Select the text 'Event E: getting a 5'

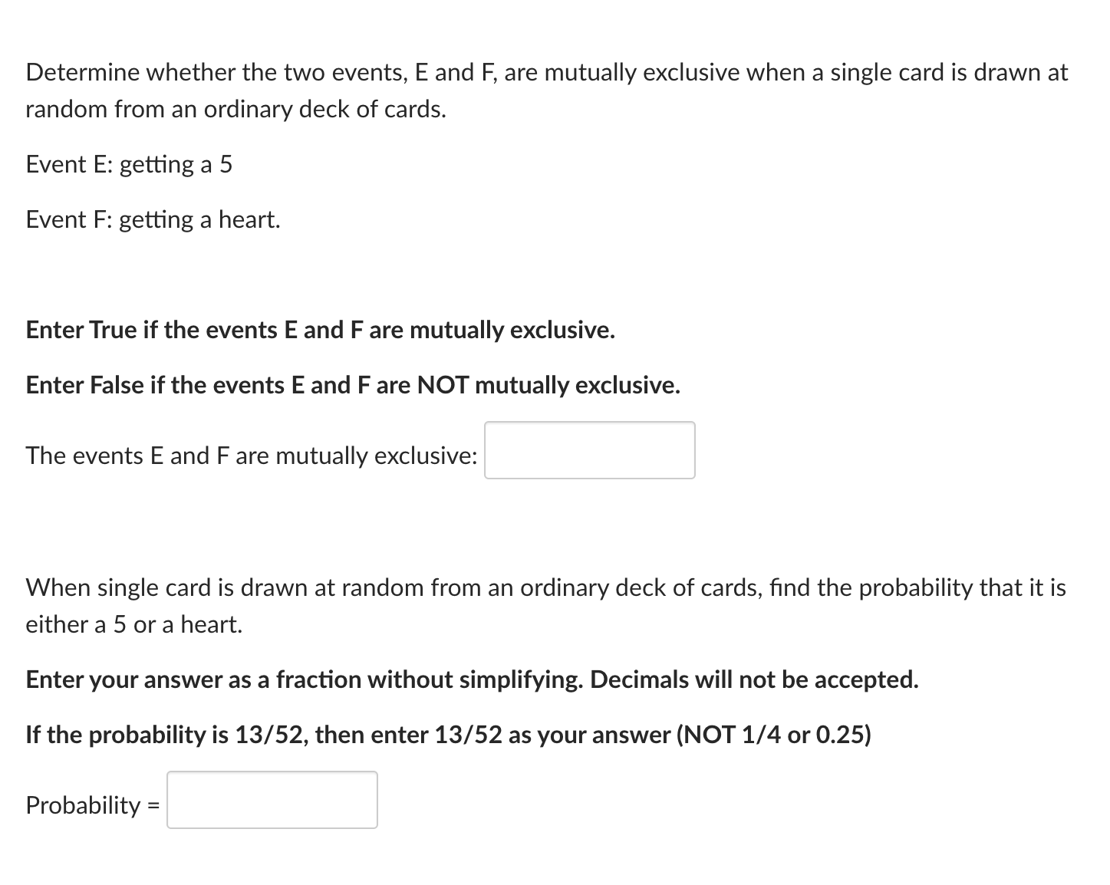click(x=129, y=164)
